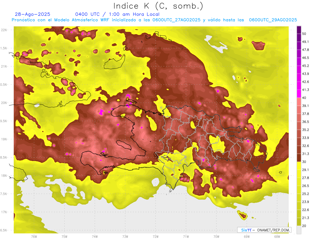This screenshot has width=311, height=240.
Task: Click the WRF model forecast description line
Action: pos(154,20)
